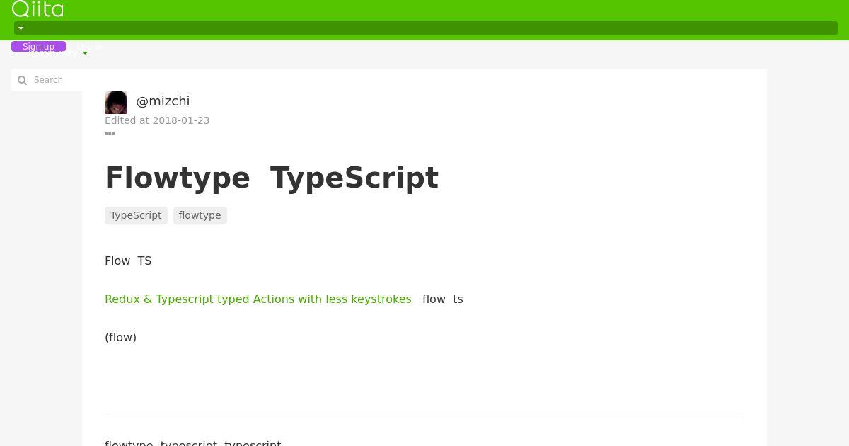Click the '(flow)' paragraph text
The height and width of the screenshot is (446, 849).
coord(120,337)
